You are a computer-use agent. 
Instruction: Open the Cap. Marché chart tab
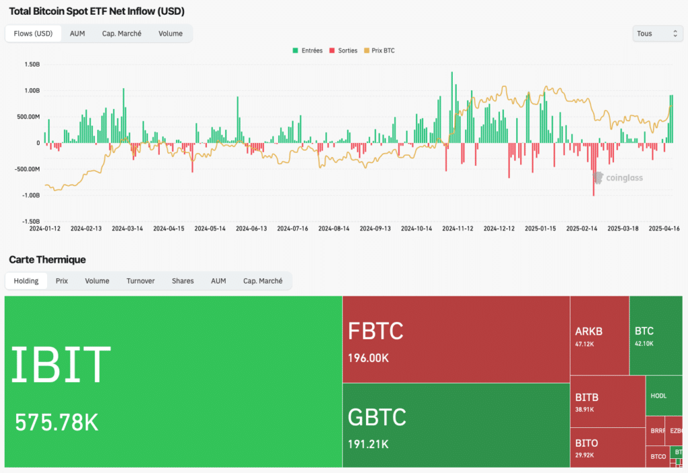[x=122, y=34]
